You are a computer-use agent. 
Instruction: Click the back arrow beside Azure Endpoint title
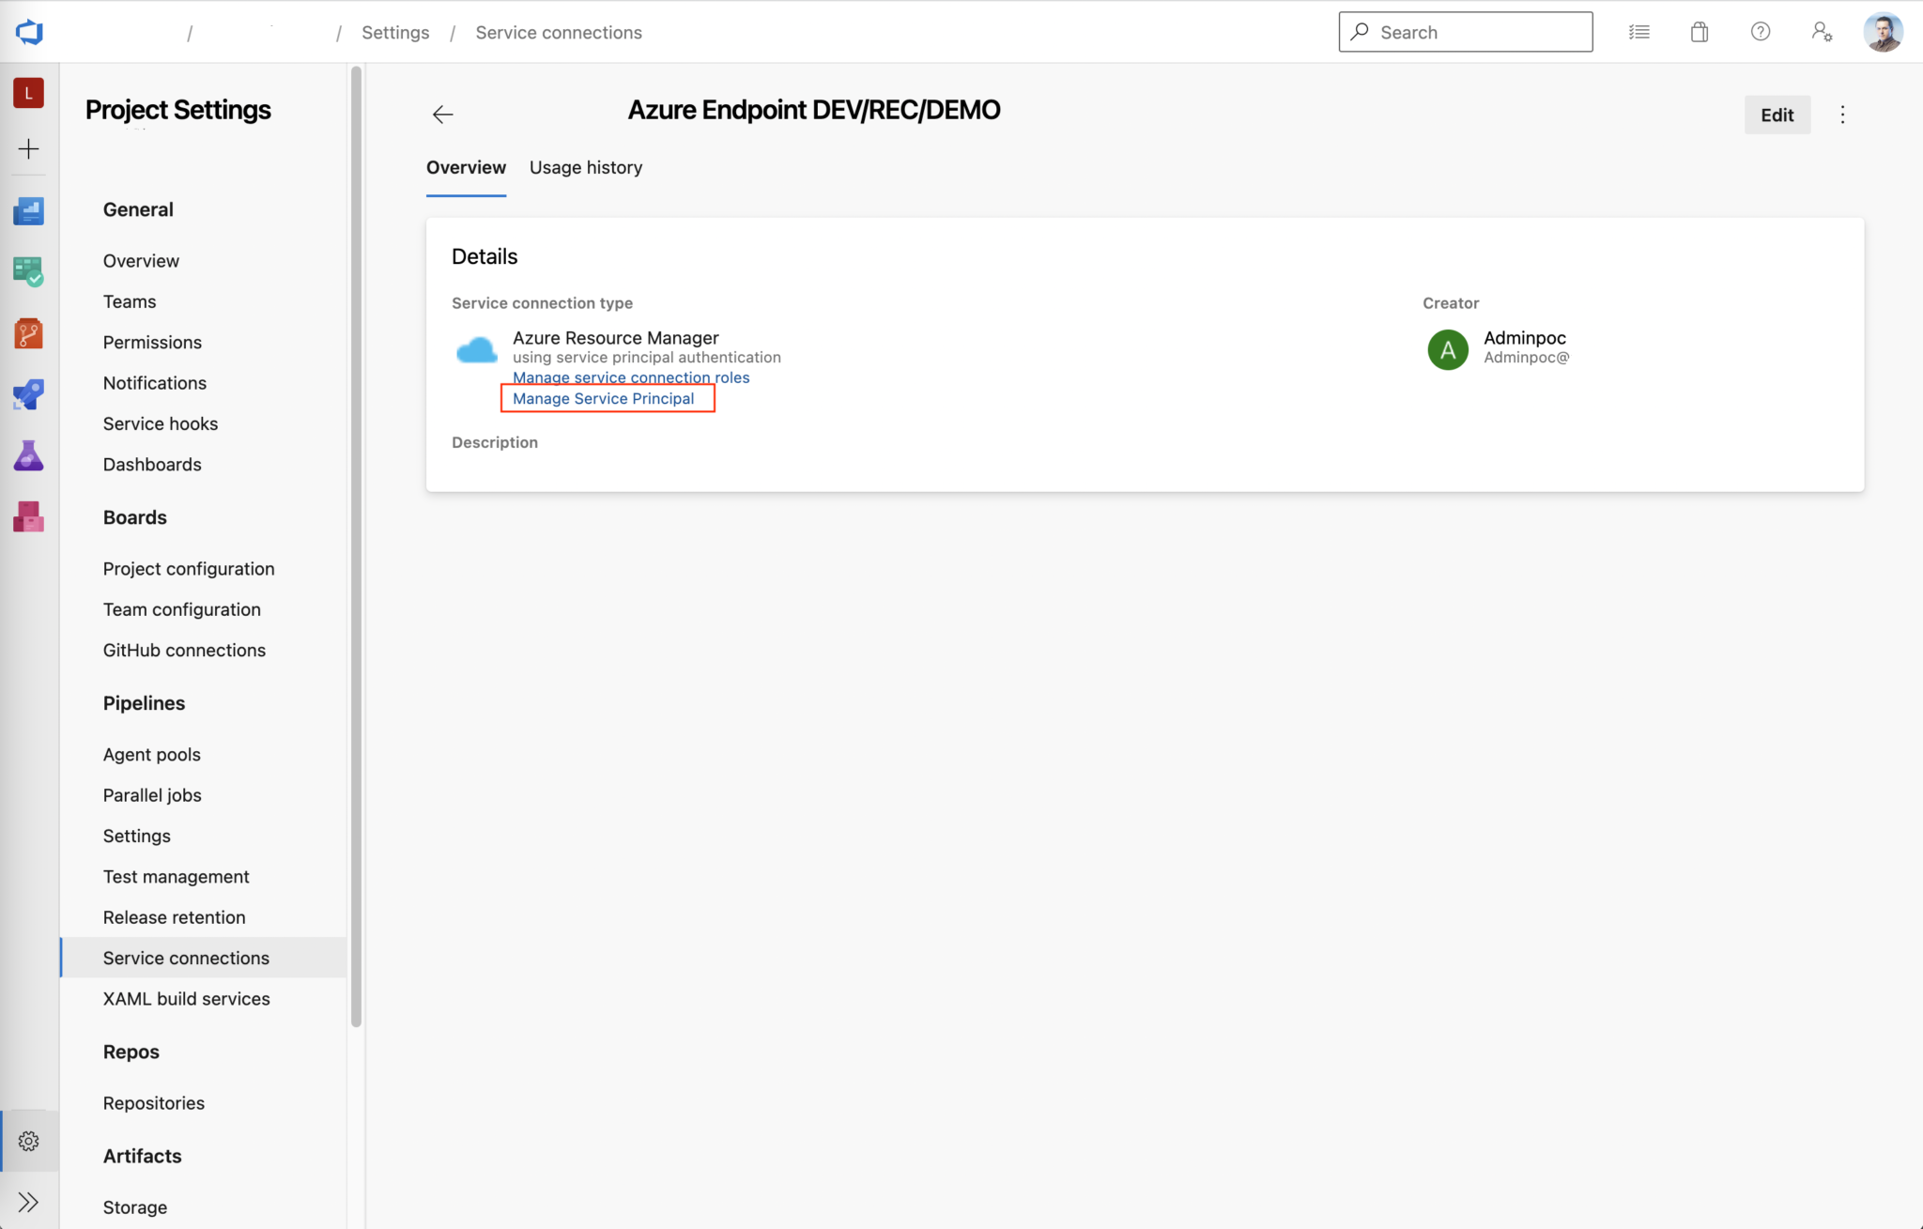[x=441, y=114]
